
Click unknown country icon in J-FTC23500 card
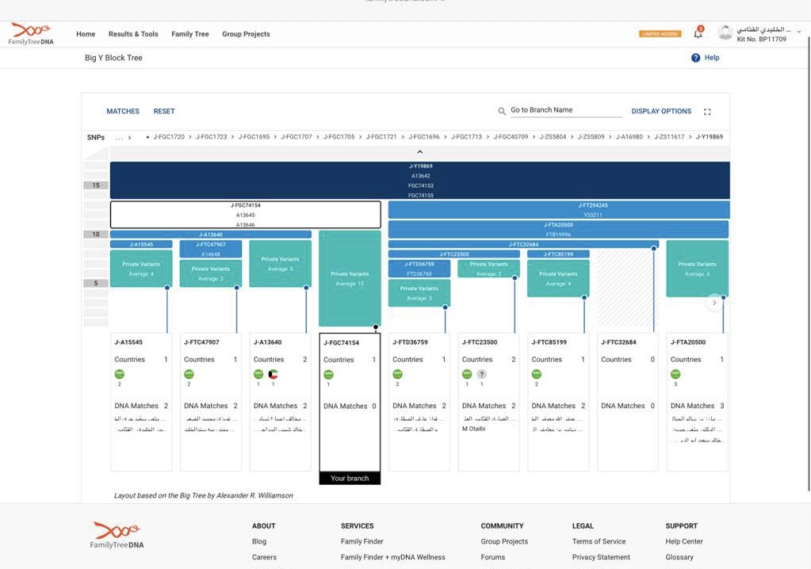[481, 374]
